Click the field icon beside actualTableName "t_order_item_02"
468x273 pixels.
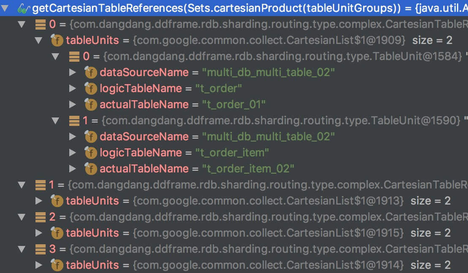tap(90, 169)
